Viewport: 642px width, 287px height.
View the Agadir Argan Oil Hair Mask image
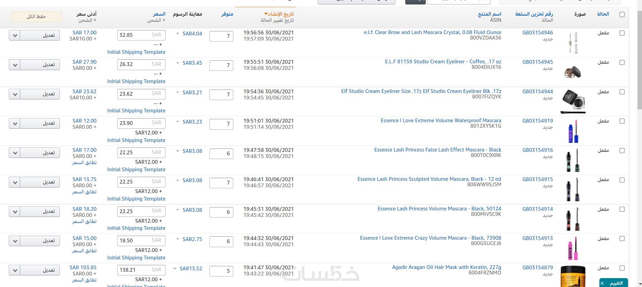(573, 276)
